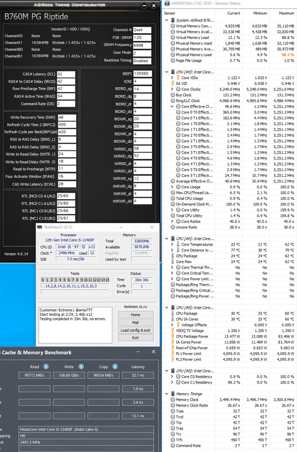Click the Command Rate sensor icon in HWiNFO
The height and width of the screenshot is (452, 297).
point(173,445)
